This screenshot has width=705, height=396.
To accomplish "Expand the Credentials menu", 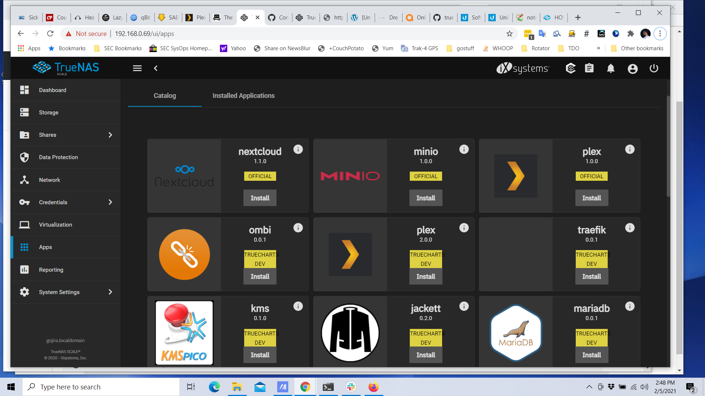I will coord(110,202).
